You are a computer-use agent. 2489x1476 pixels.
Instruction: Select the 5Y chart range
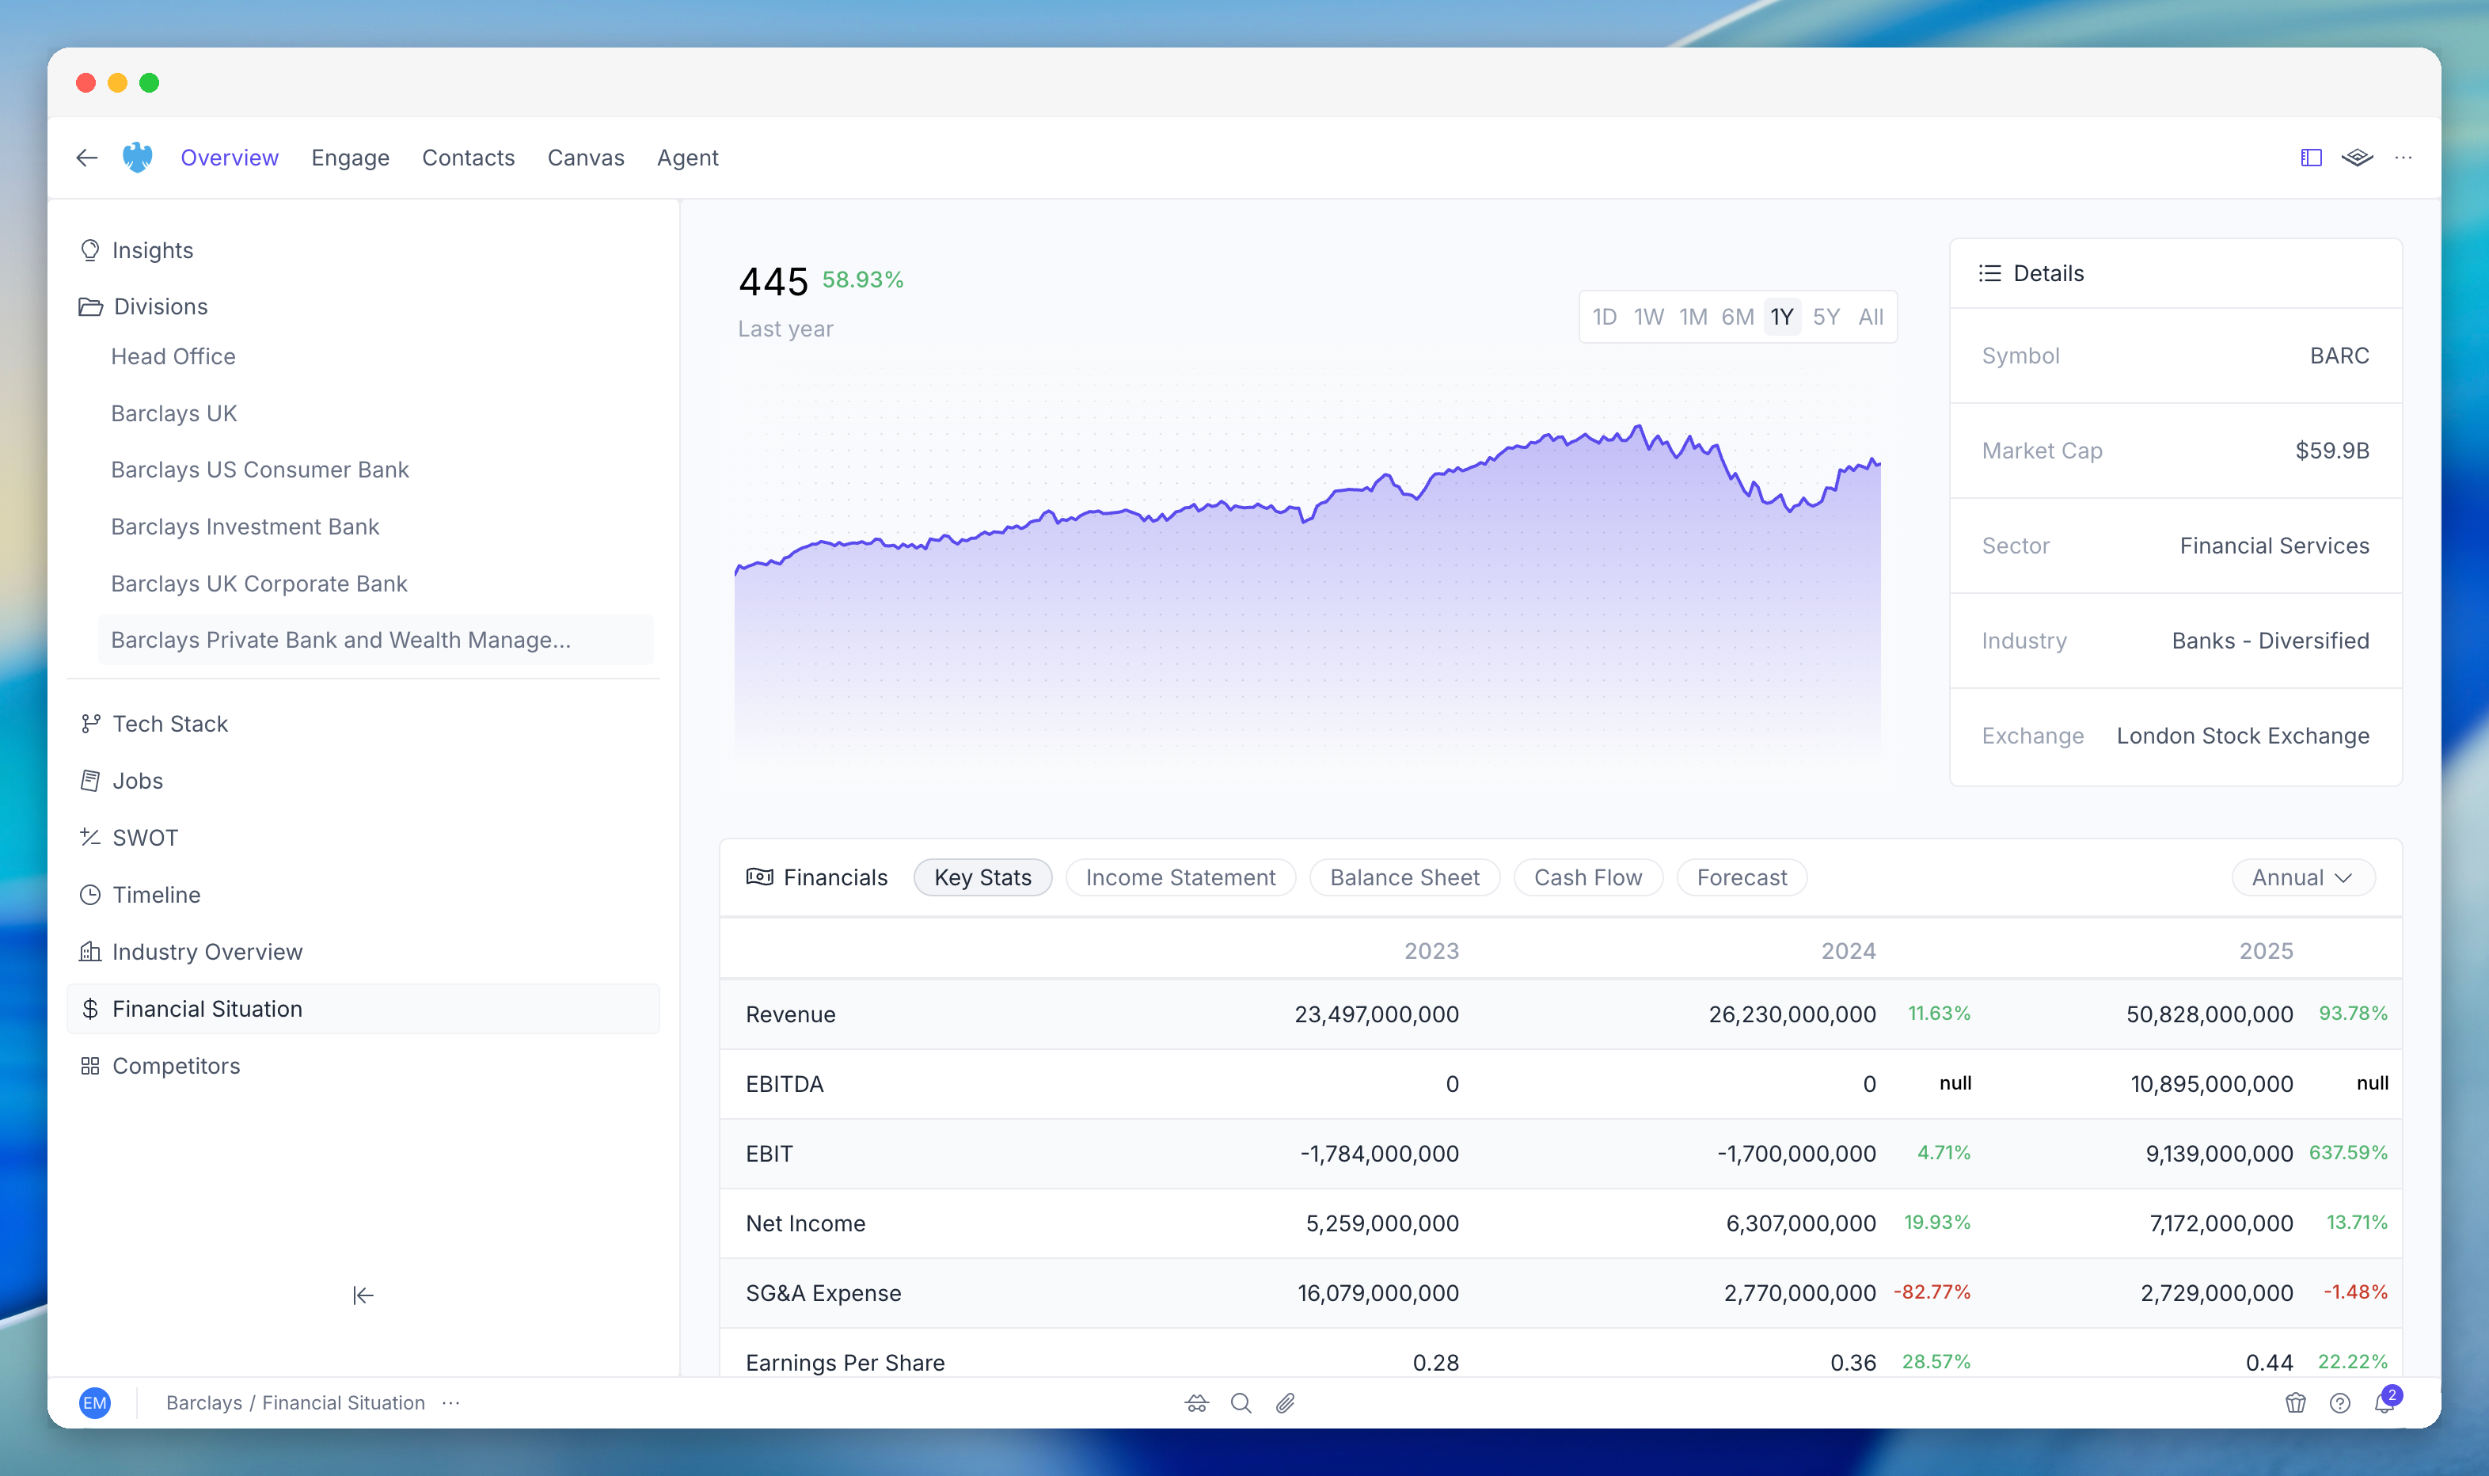point(1826,318)
